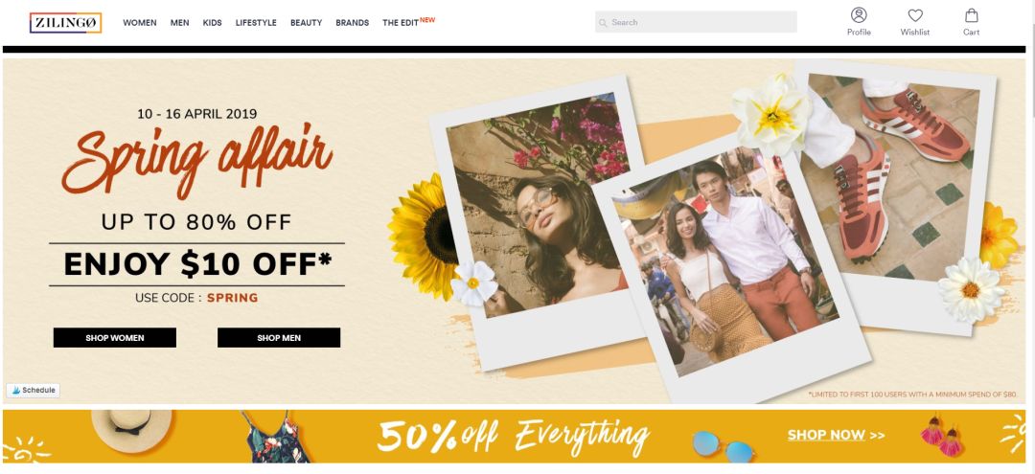This screenshot has height=474, width=1035.
Task: Click the SHOP WOMEN button
Action: pos(115,337)
